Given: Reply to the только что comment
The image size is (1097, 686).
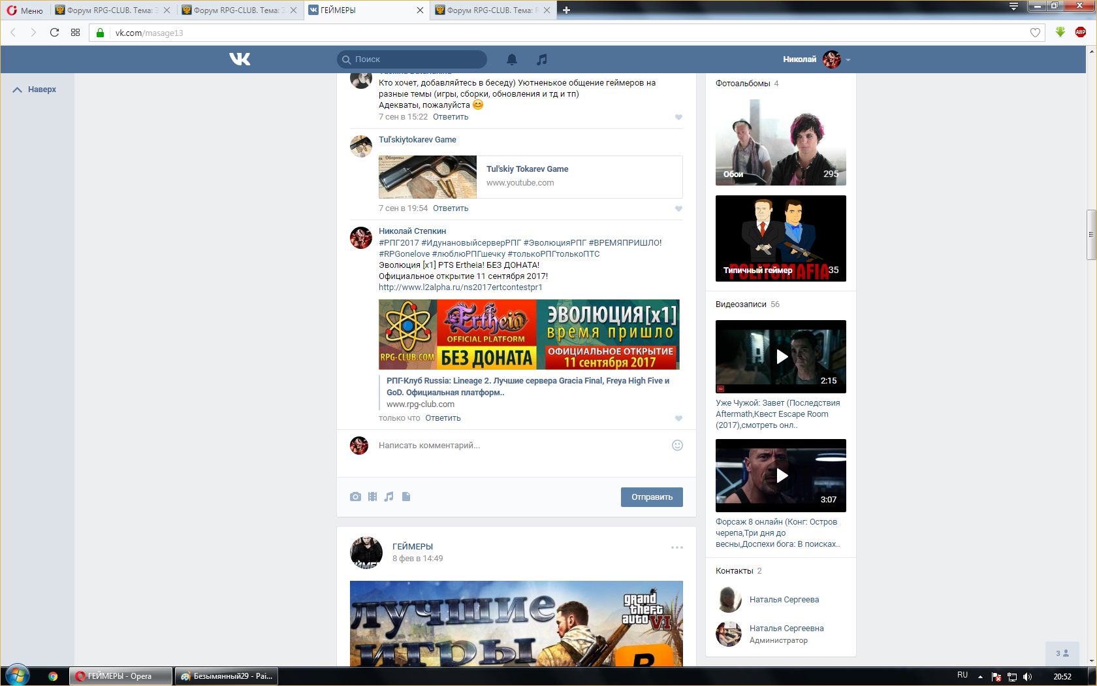Looking at the screenshot, I should coord(443,418).
